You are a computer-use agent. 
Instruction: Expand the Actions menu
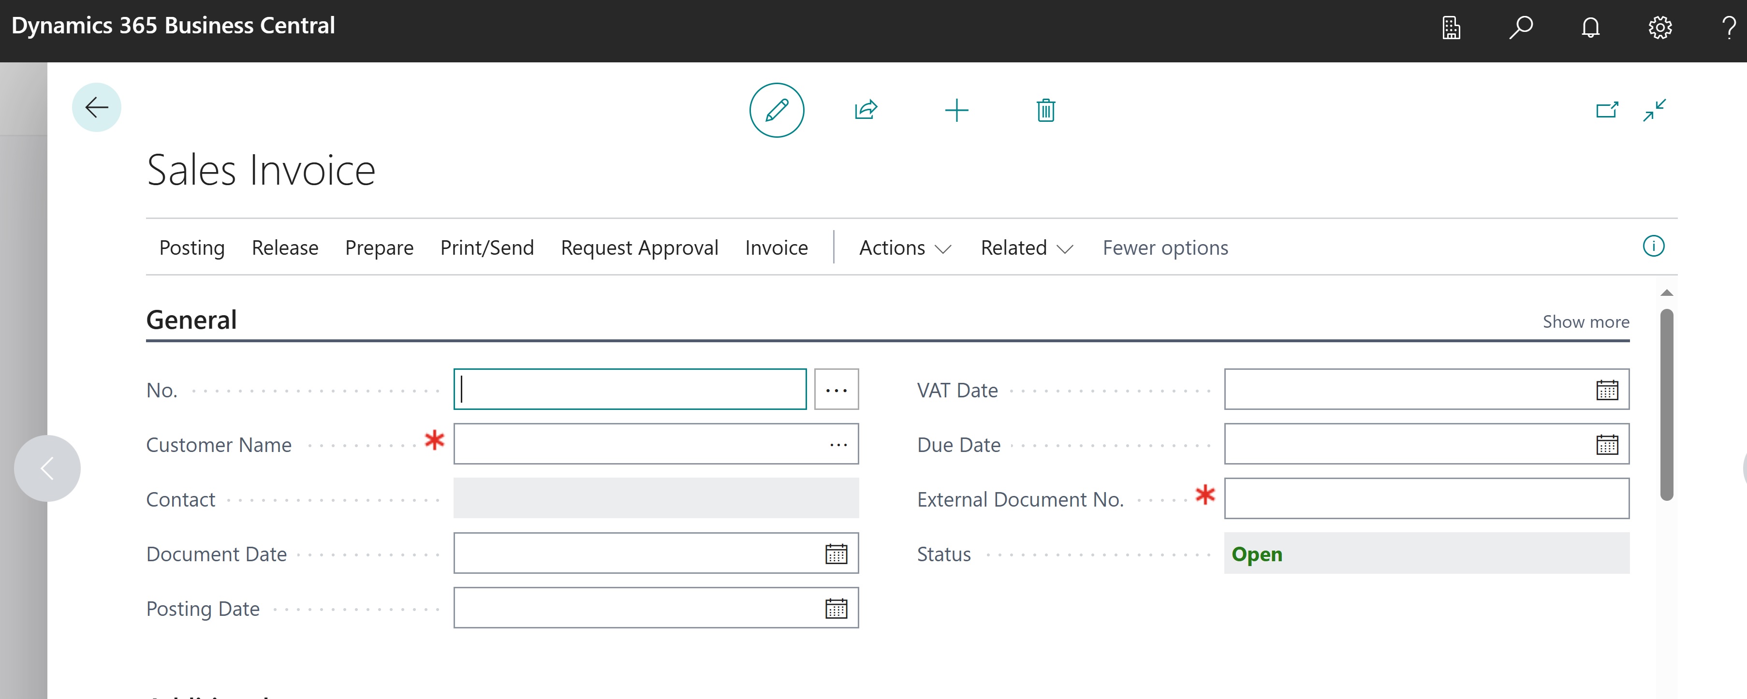[905, 248]
